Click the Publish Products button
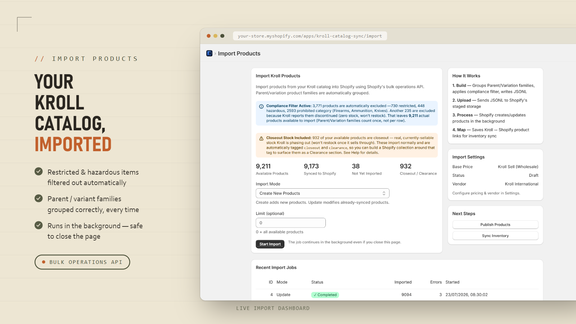 tap(495, 225)
